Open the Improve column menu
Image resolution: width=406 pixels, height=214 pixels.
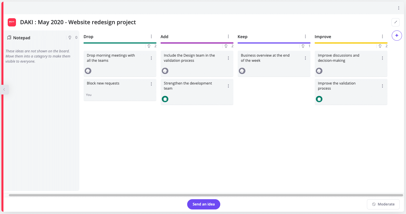(382, 36)
